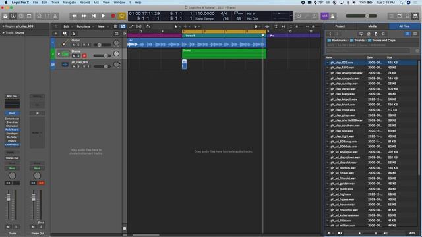The height and width of the screenshot is (237, 422).
Task: Expand the Drums track stack triangle
Action: [x=59, y=54]
